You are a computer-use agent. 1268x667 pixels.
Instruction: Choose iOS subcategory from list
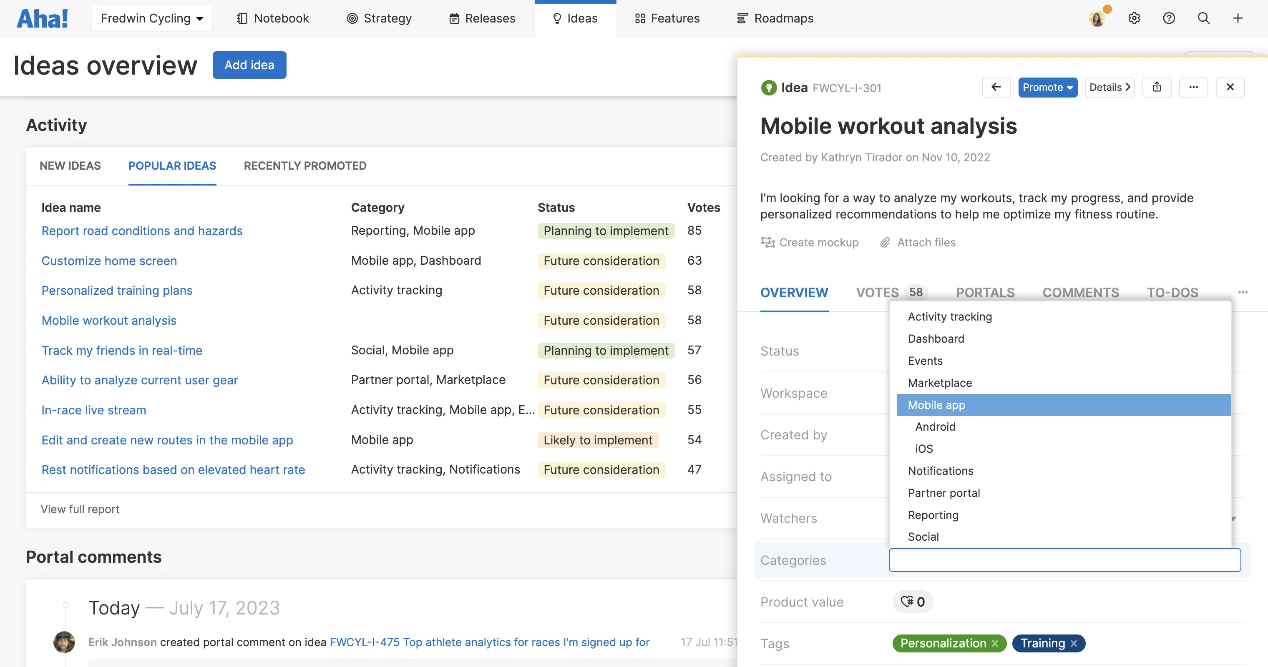coord(924,449)
